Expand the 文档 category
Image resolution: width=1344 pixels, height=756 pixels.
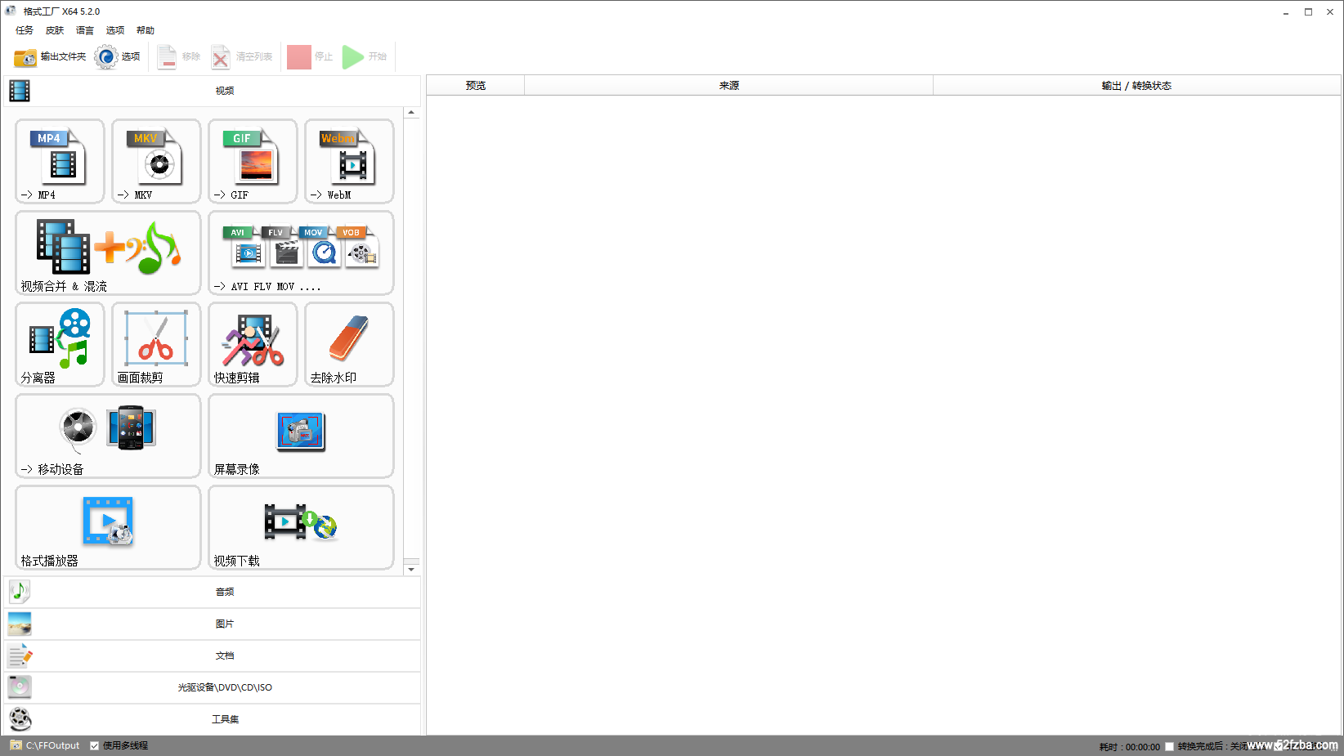point(213,655)
